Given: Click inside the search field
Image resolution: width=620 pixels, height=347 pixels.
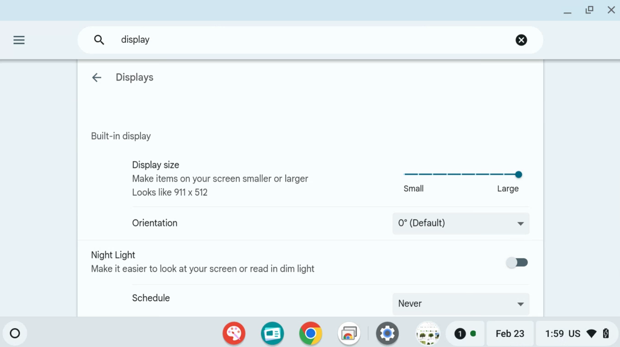Looking at the screenshot, I should [270, 40].
